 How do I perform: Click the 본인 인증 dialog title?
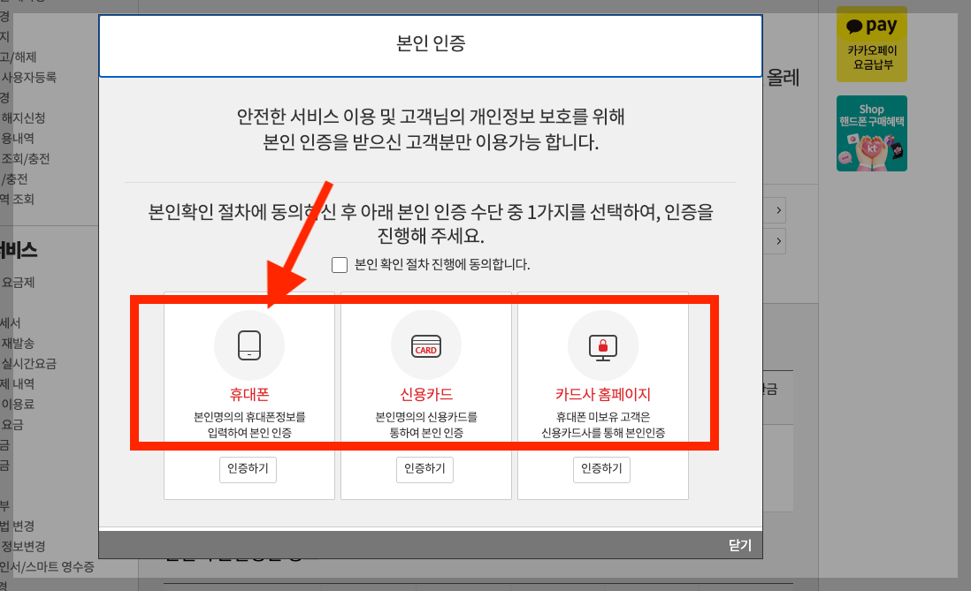click(431, 43)
